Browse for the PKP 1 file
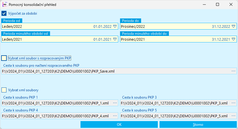The image size is (238, 129). [x=115, y=103]
